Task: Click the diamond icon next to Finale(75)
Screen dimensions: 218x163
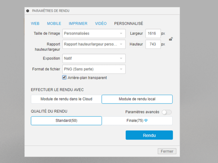Action: (x=146, y=121)
